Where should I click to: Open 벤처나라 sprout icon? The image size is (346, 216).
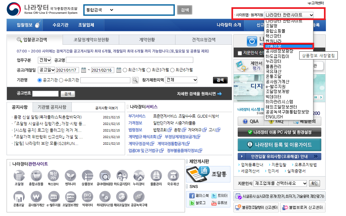pyautogui.click(x=70, y=176)
